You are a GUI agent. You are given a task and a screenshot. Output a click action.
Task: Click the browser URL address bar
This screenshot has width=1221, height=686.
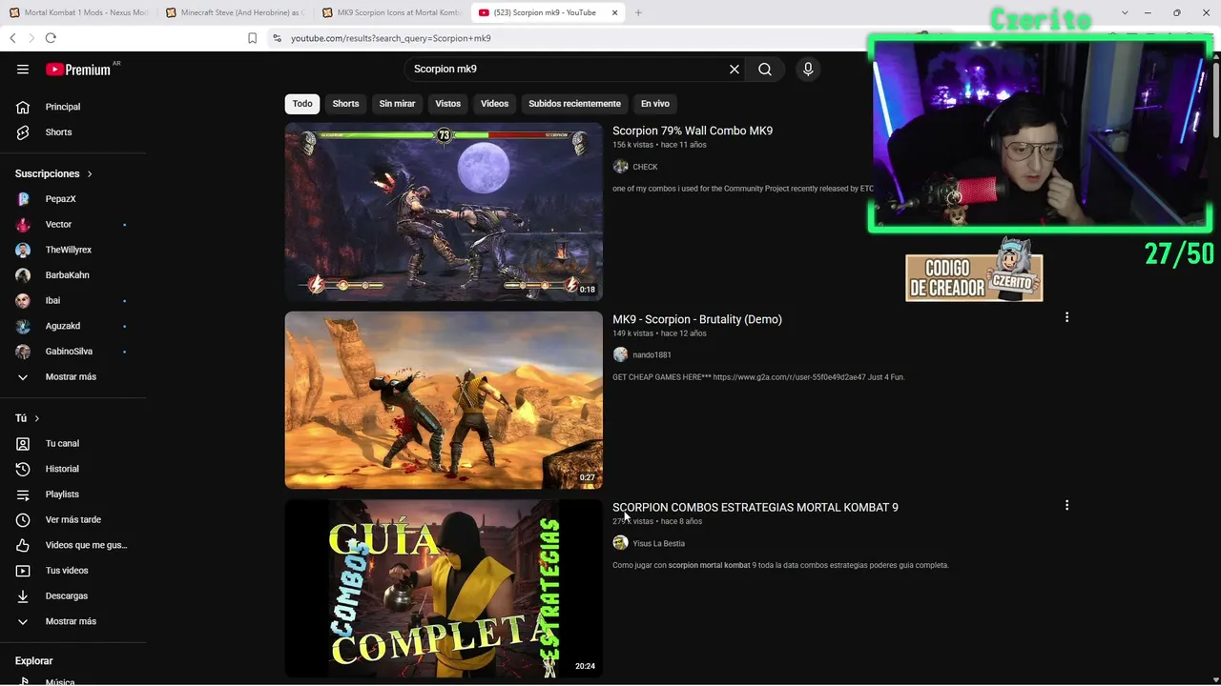click(572, 38)
